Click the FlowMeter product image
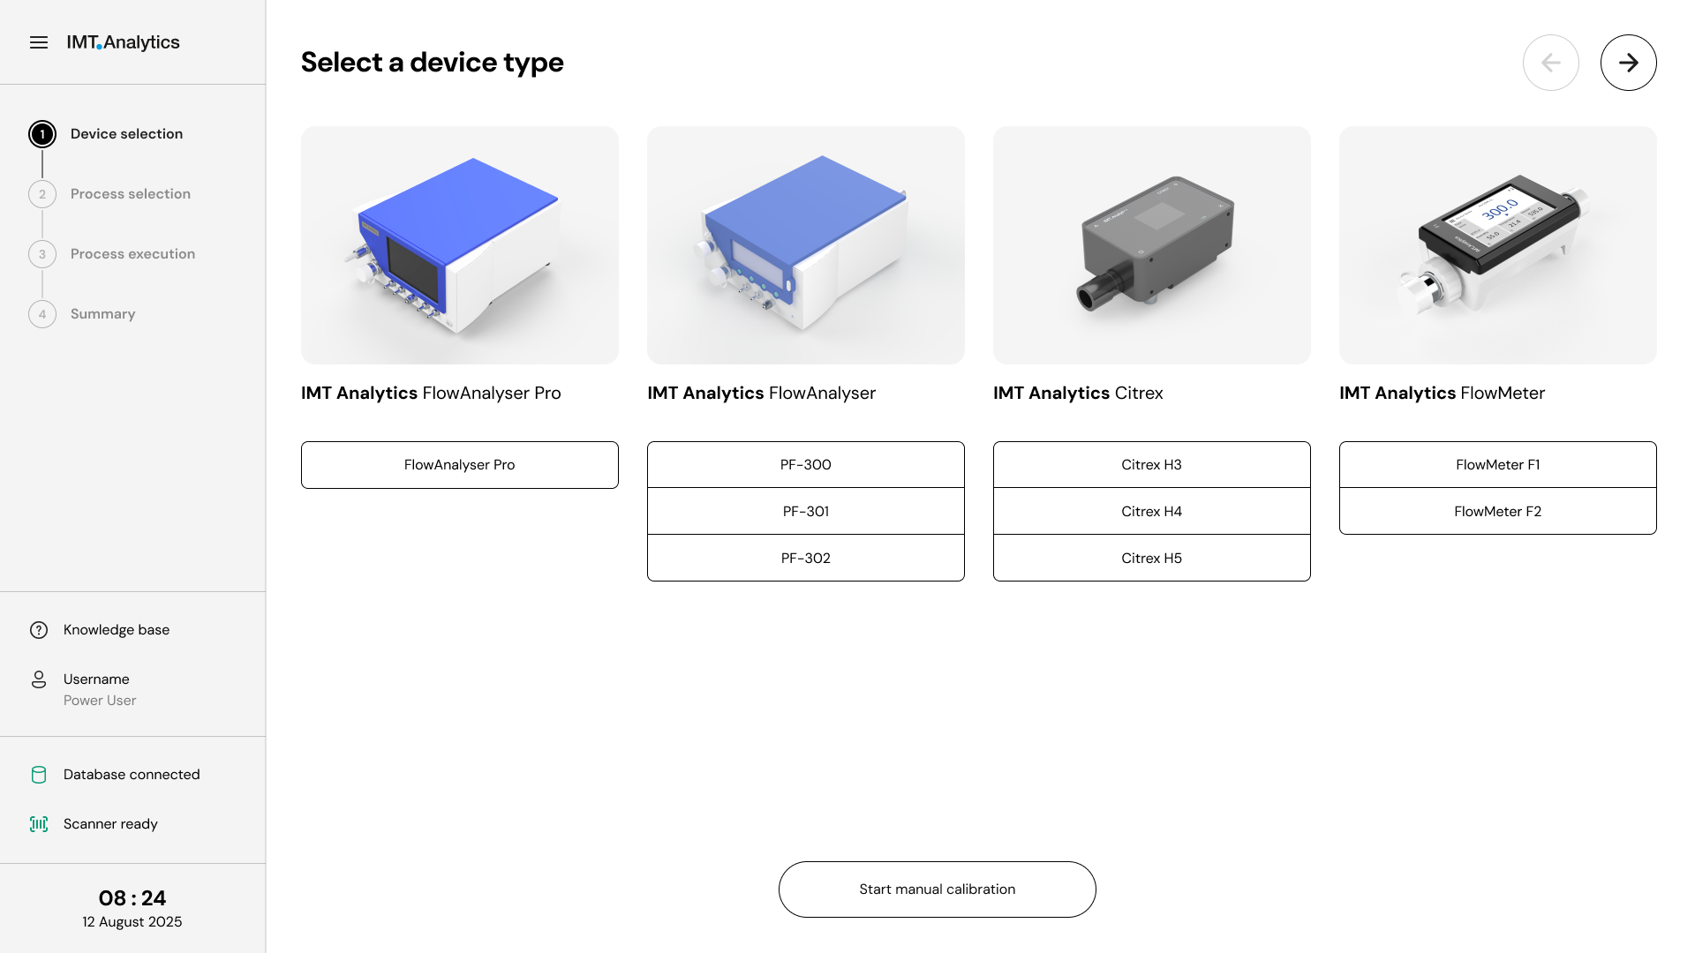Image resolution: width=1695 pixels, height=953 pixels. coord(1497,244)
